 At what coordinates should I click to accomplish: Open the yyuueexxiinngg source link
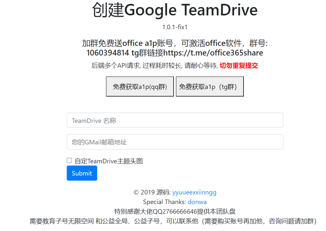click(194, 192)
